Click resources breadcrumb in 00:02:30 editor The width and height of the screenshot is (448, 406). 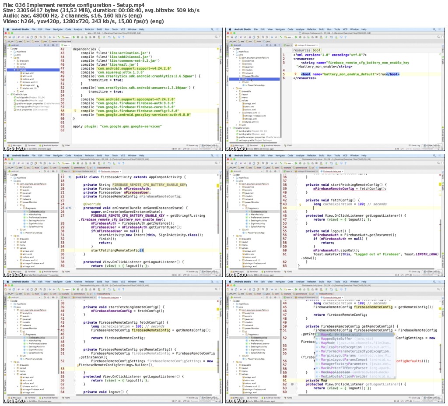(301, 50)
